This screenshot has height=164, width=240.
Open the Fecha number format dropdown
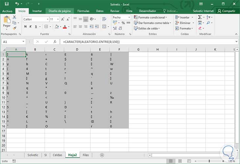pyautogui.click(x=129, y=17)
